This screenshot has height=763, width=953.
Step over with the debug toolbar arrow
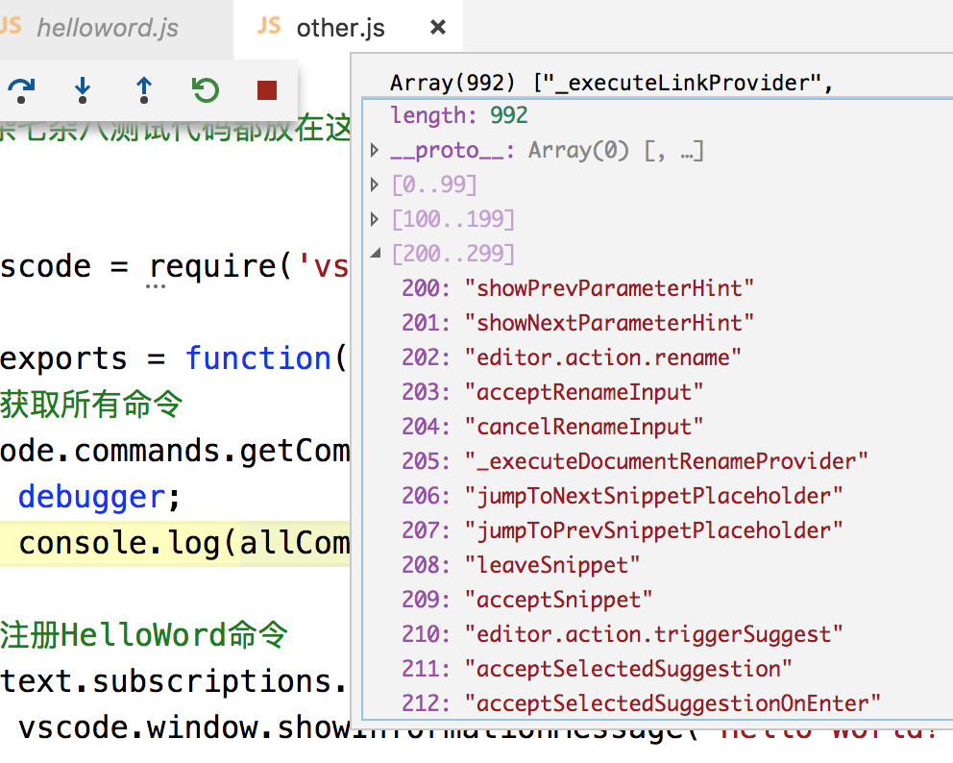tap(21, 90)
